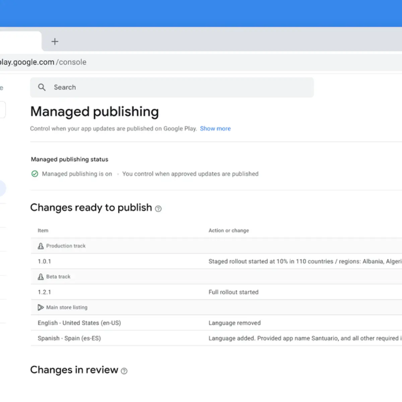This screenshot has width=402, height=402.
Task: Click the help icon beside Changes in review
Action: click(x=124, y=371)
